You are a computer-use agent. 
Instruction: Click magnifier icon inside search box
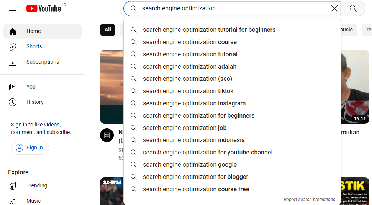coord(134,8)
